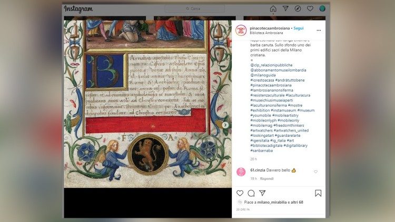Open Biblioteca Ambrosiana location link
The width and height of the screenshot is (395, 222).
[266, 33]
